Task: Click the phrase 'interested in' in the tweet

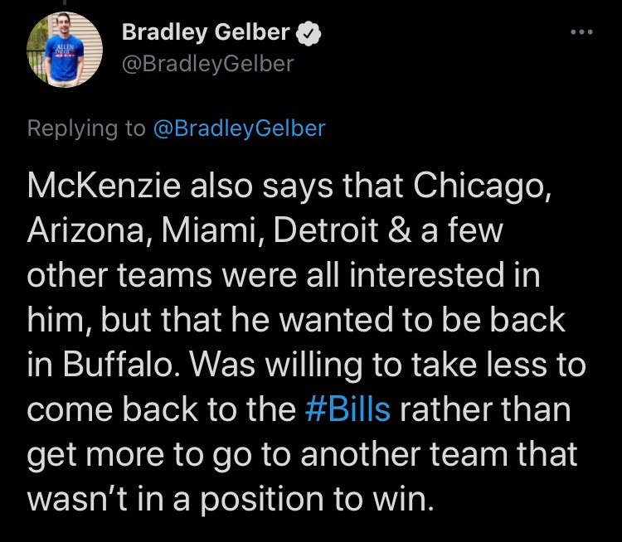Action: coord(445,275)
